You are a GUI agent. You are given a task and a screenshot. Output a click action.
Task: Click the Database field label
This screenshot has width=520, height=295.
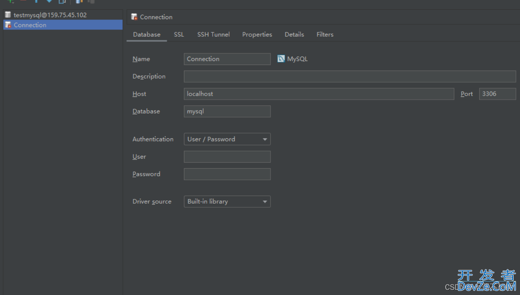pos(146,112)
